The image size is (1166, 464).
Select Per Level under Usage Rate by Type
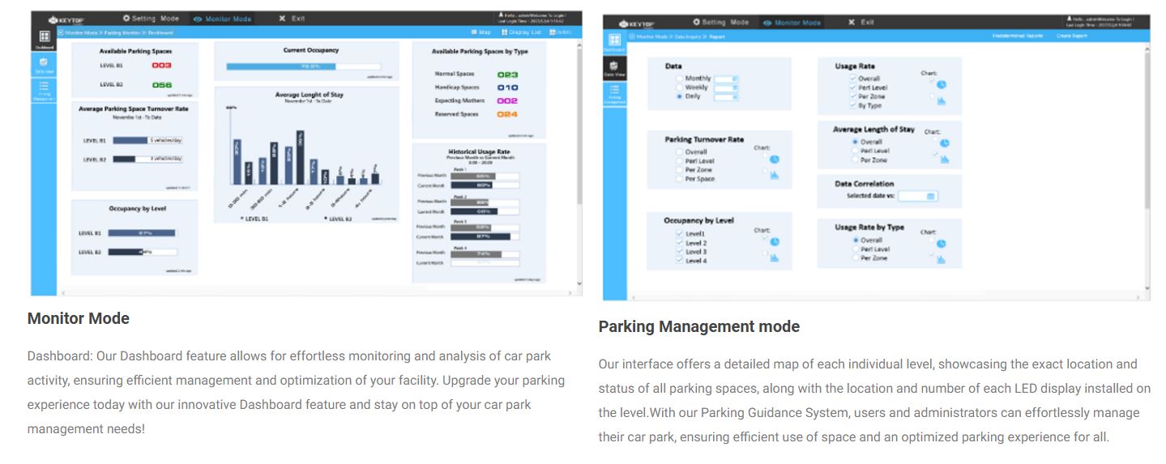coord(855,249)
